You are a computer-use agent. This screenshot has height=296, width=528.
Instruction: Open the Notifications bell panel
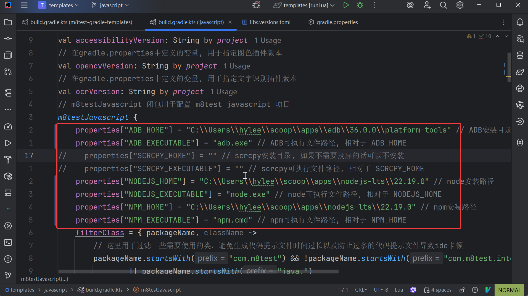(520, 22)
